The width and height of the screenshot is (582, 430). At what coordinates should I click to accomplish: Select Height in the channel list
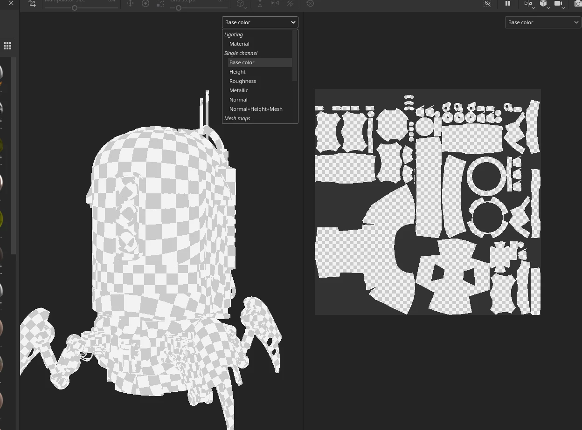click(x=260, y=72)
